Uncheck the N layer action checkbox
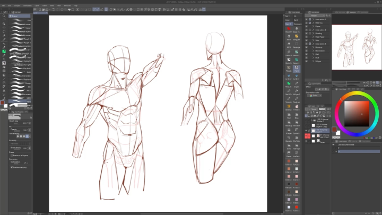 tap(307, 61)
